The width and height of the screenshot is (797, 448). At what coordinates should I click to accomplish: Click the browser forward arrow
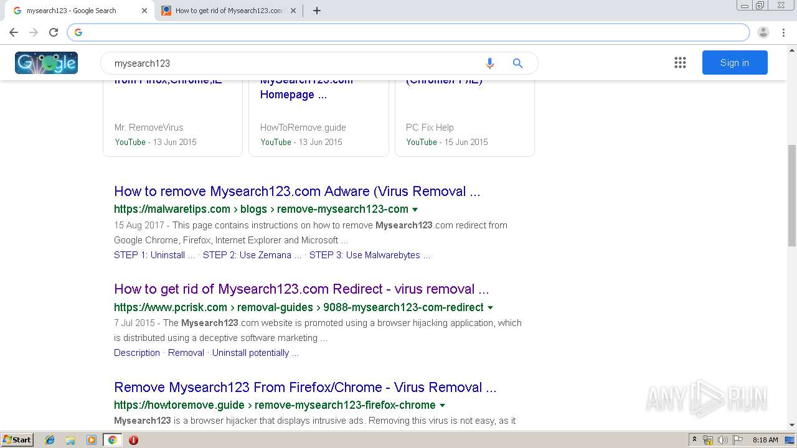pos(34,32)
